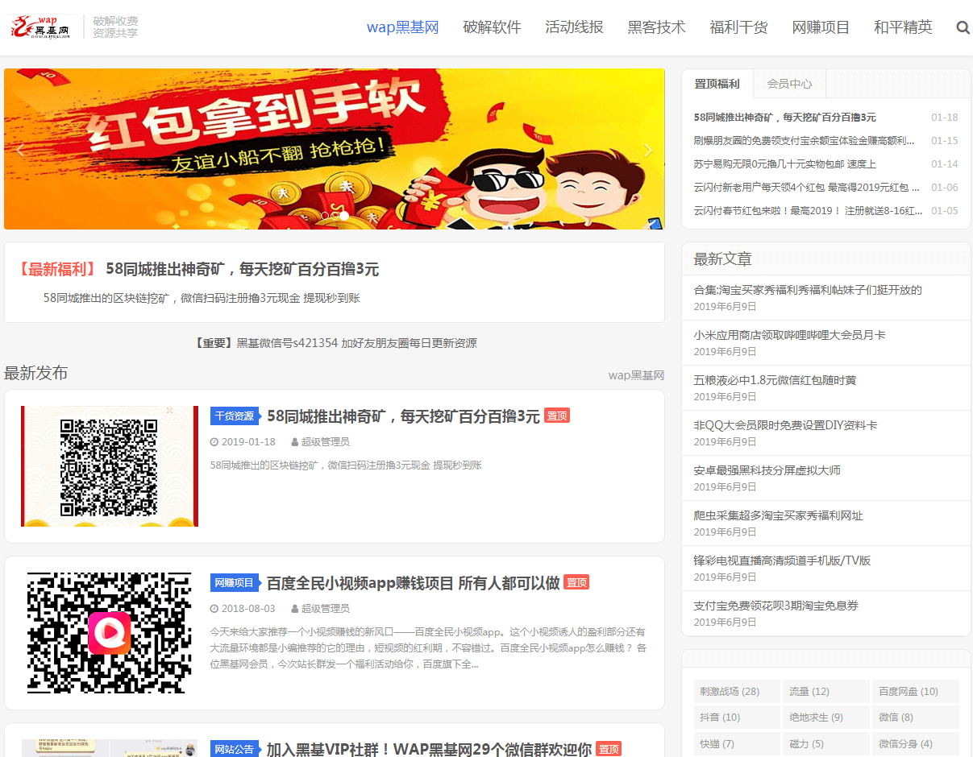Click the carousel left arrow
The height and width of the screenshot is (757, 973).
[x=19, y=150]
